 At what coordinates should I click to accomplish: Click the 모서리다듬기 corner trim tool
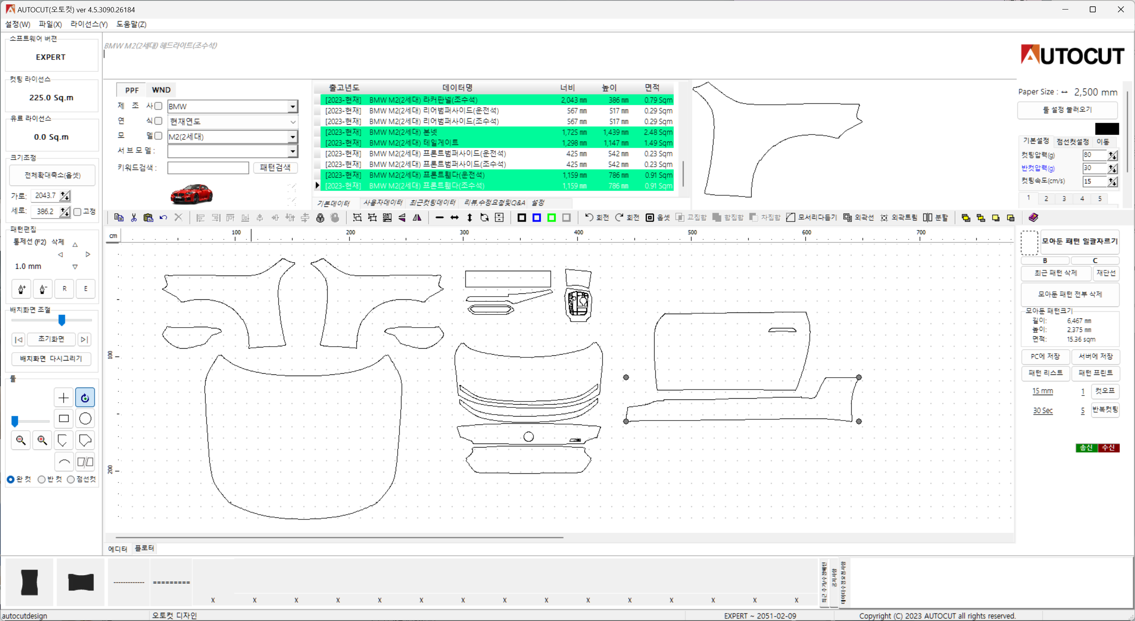point(811,217)
